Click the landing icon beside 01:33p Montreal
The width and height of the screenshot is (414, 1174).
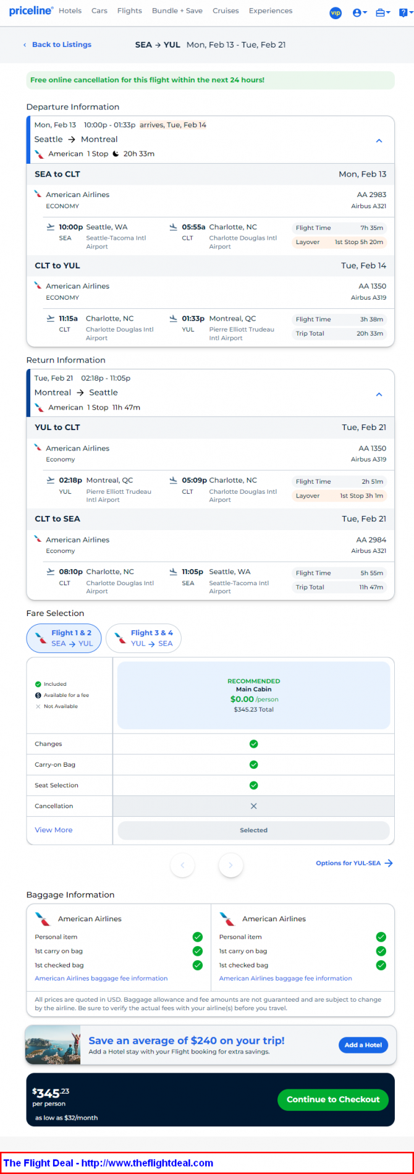pyautogui.click(x=173, y=318)
